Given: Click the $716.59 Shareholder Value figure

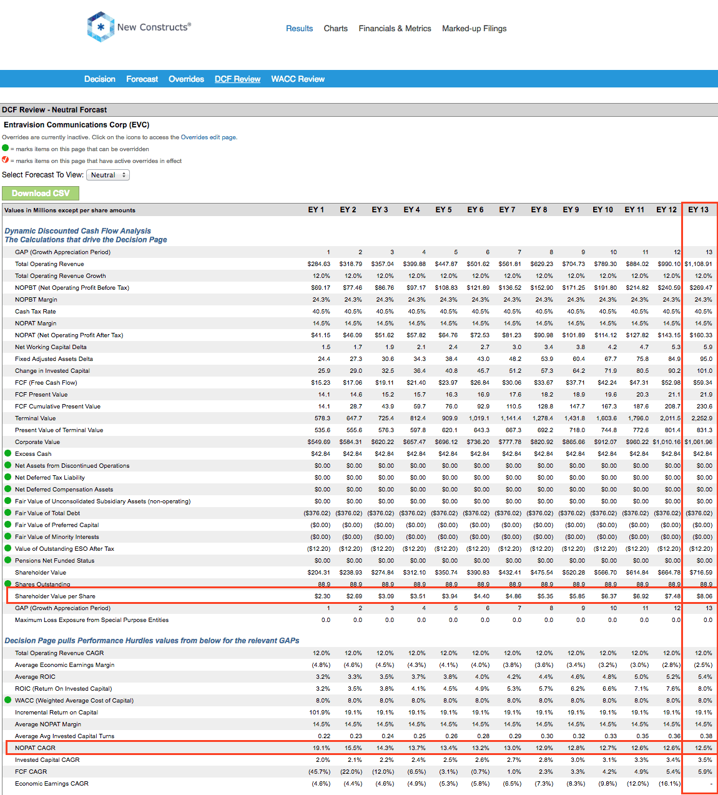Looking at the screenshot, I should 701,573.
